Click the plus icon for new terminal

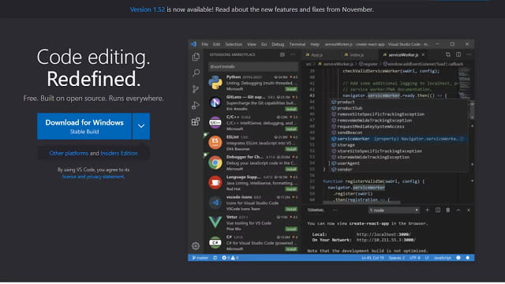(428, 211)
